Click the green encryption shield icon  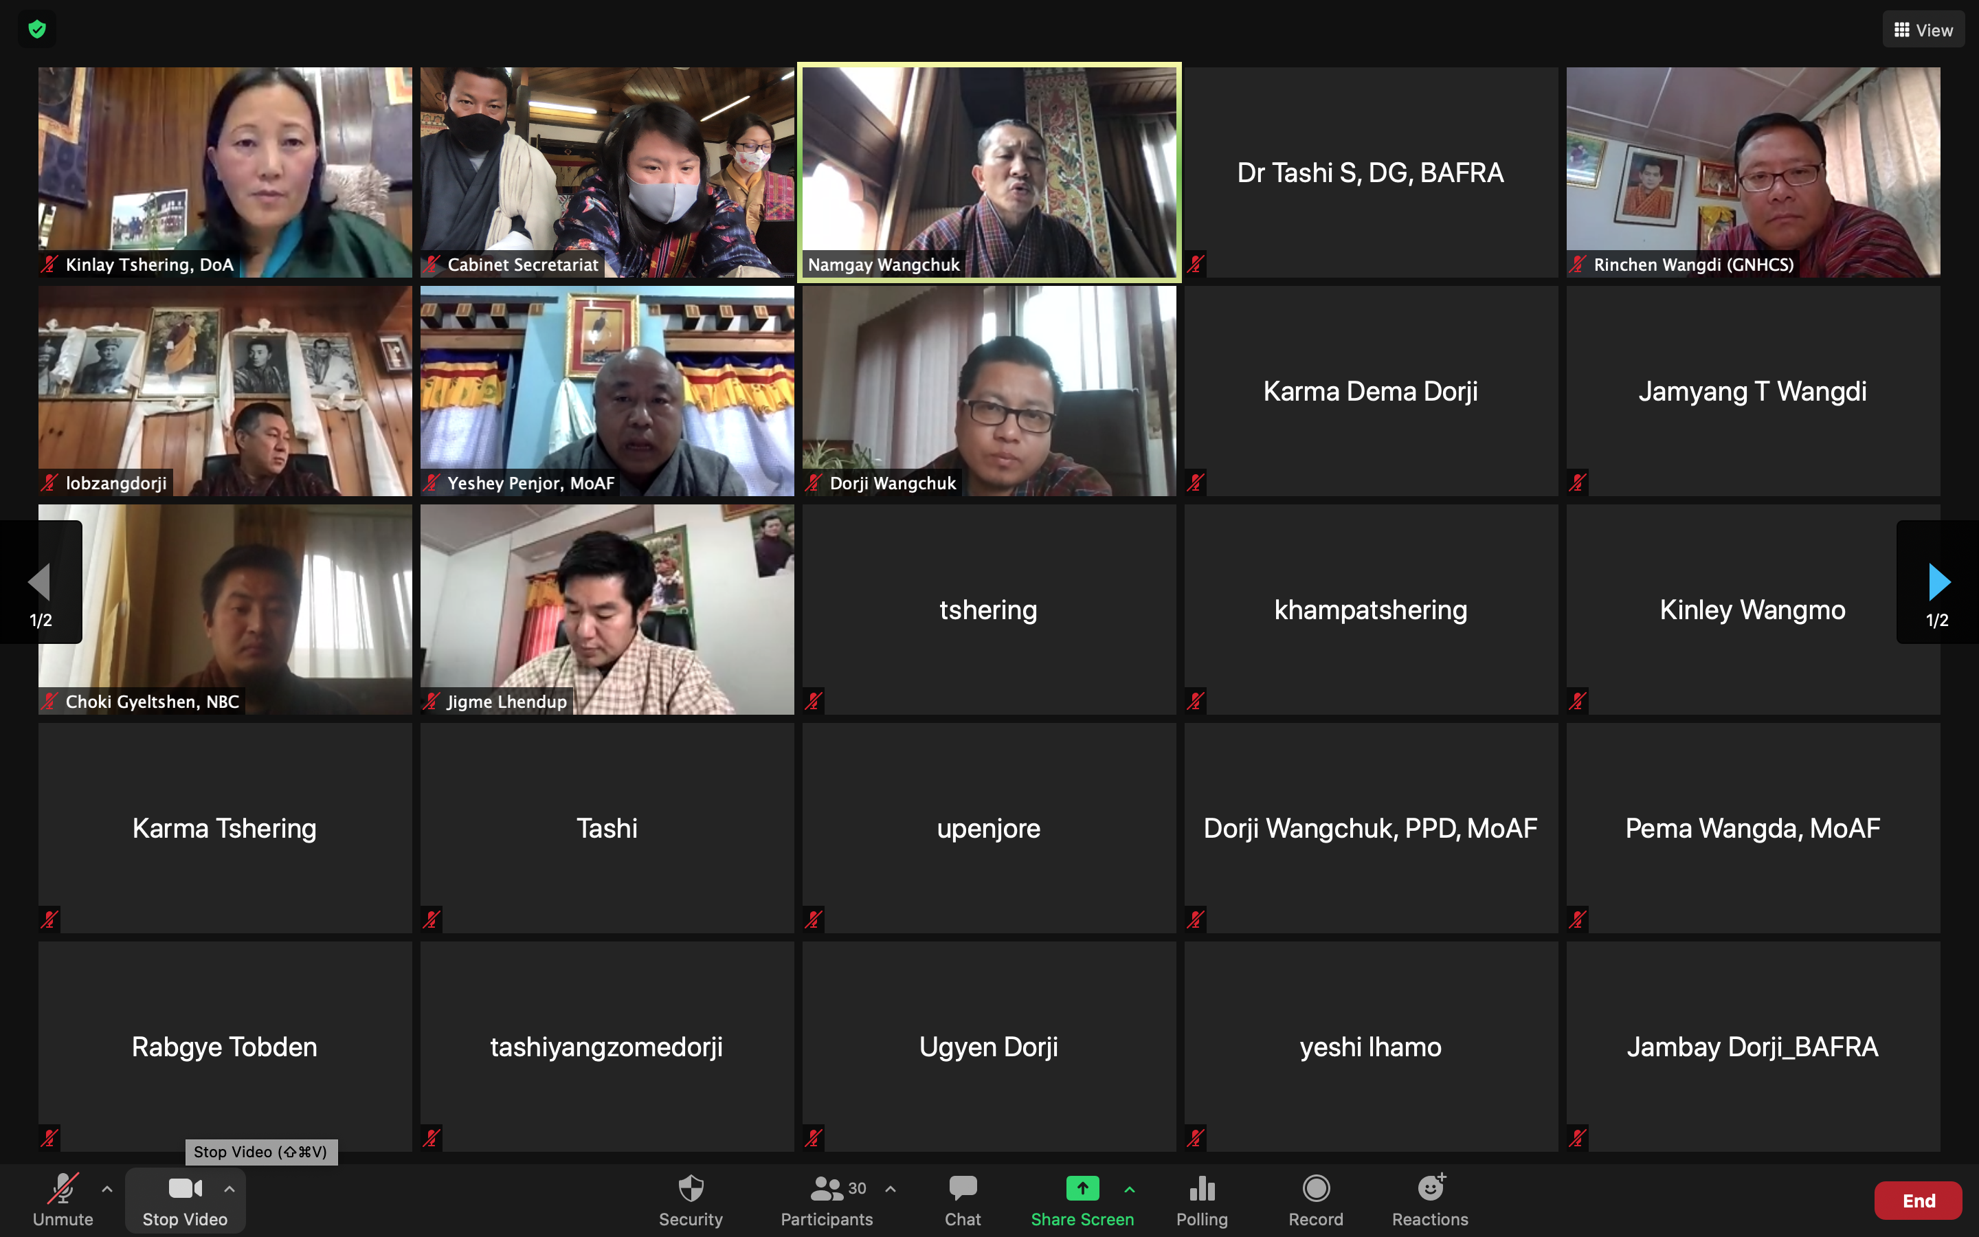click(37, 30)
